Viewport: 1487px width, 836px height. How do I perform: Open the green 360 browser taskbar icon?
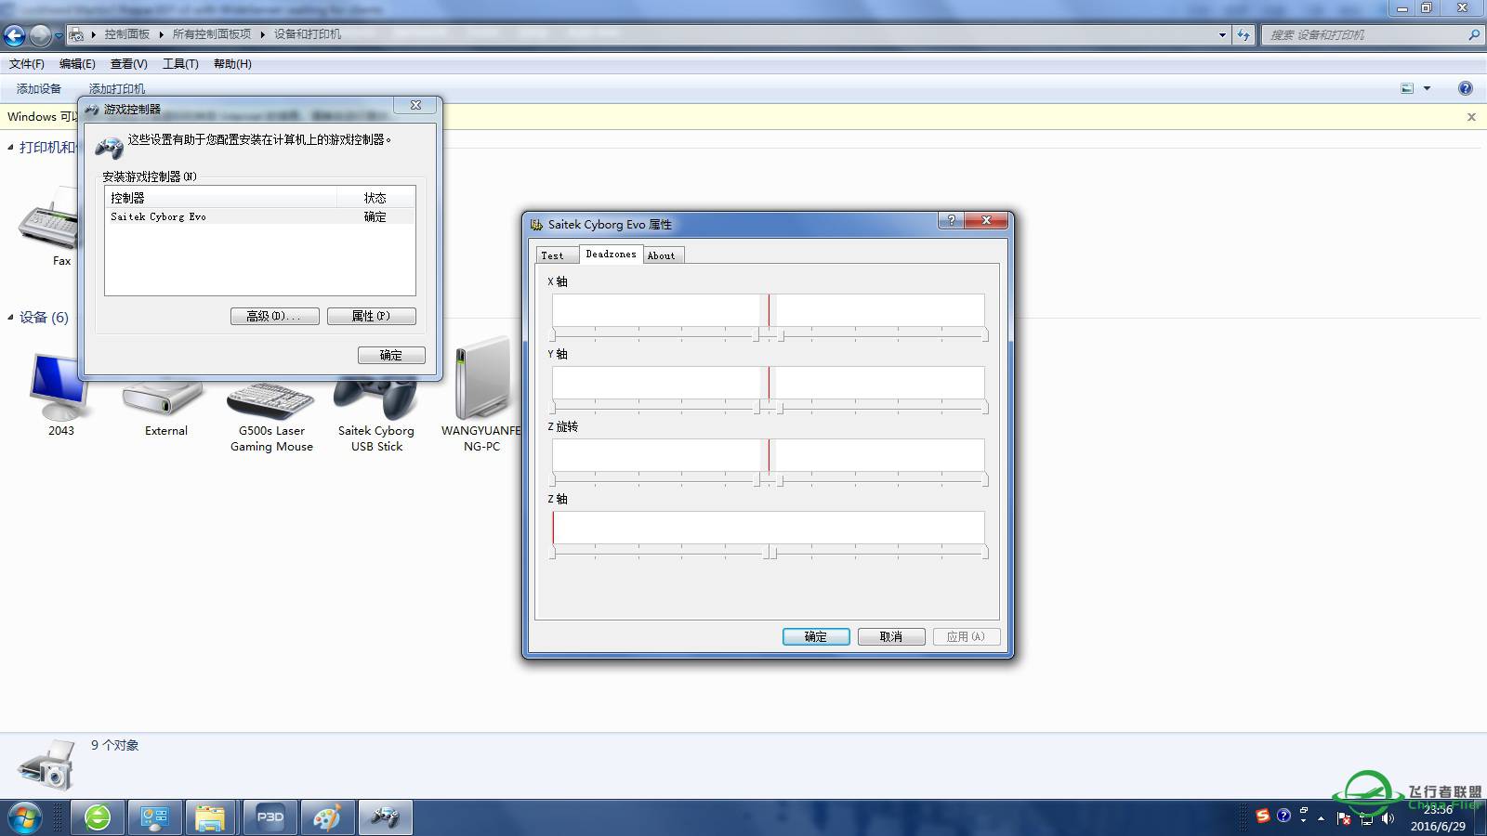(x=98, y=817)
